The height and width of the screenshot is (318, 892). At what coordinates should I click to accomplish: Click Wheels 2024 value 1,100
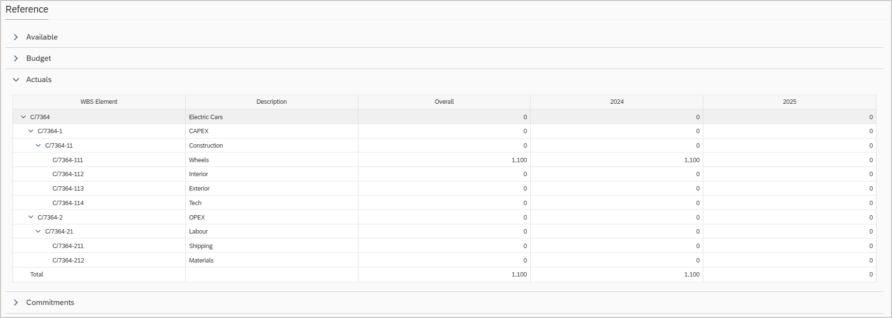click(x=692, y=160)
